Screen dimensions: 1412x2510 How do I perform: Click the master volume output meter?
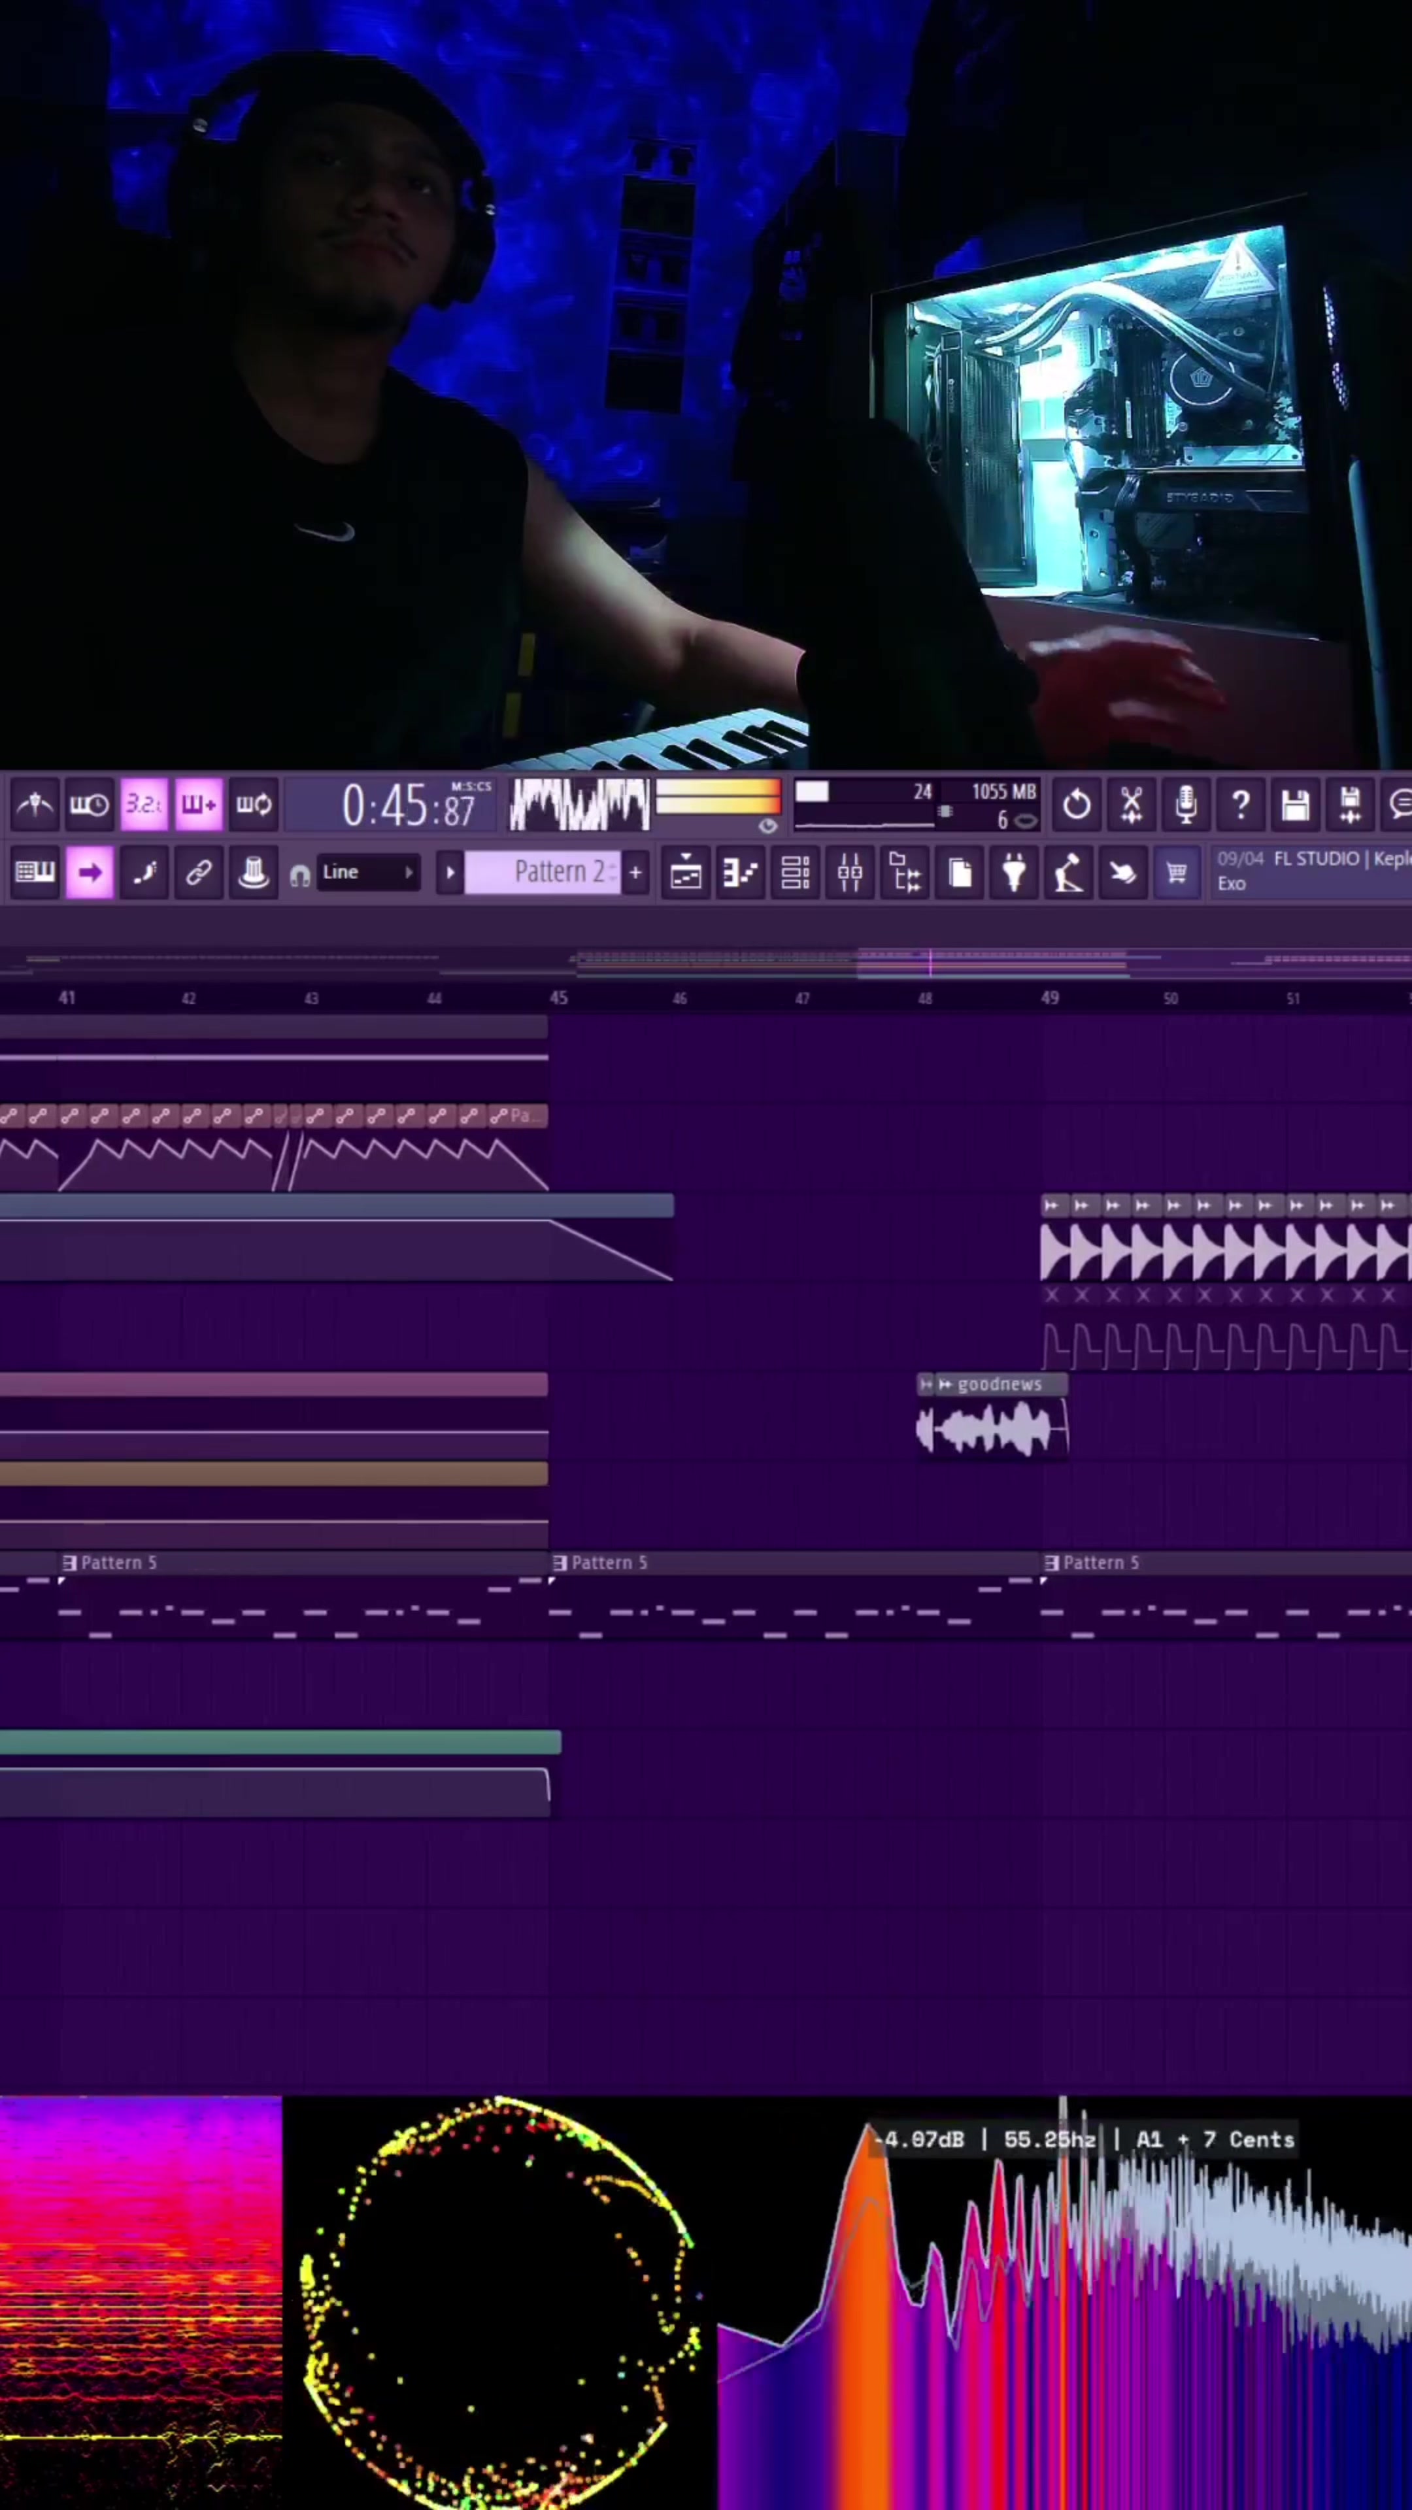(718, 797)
